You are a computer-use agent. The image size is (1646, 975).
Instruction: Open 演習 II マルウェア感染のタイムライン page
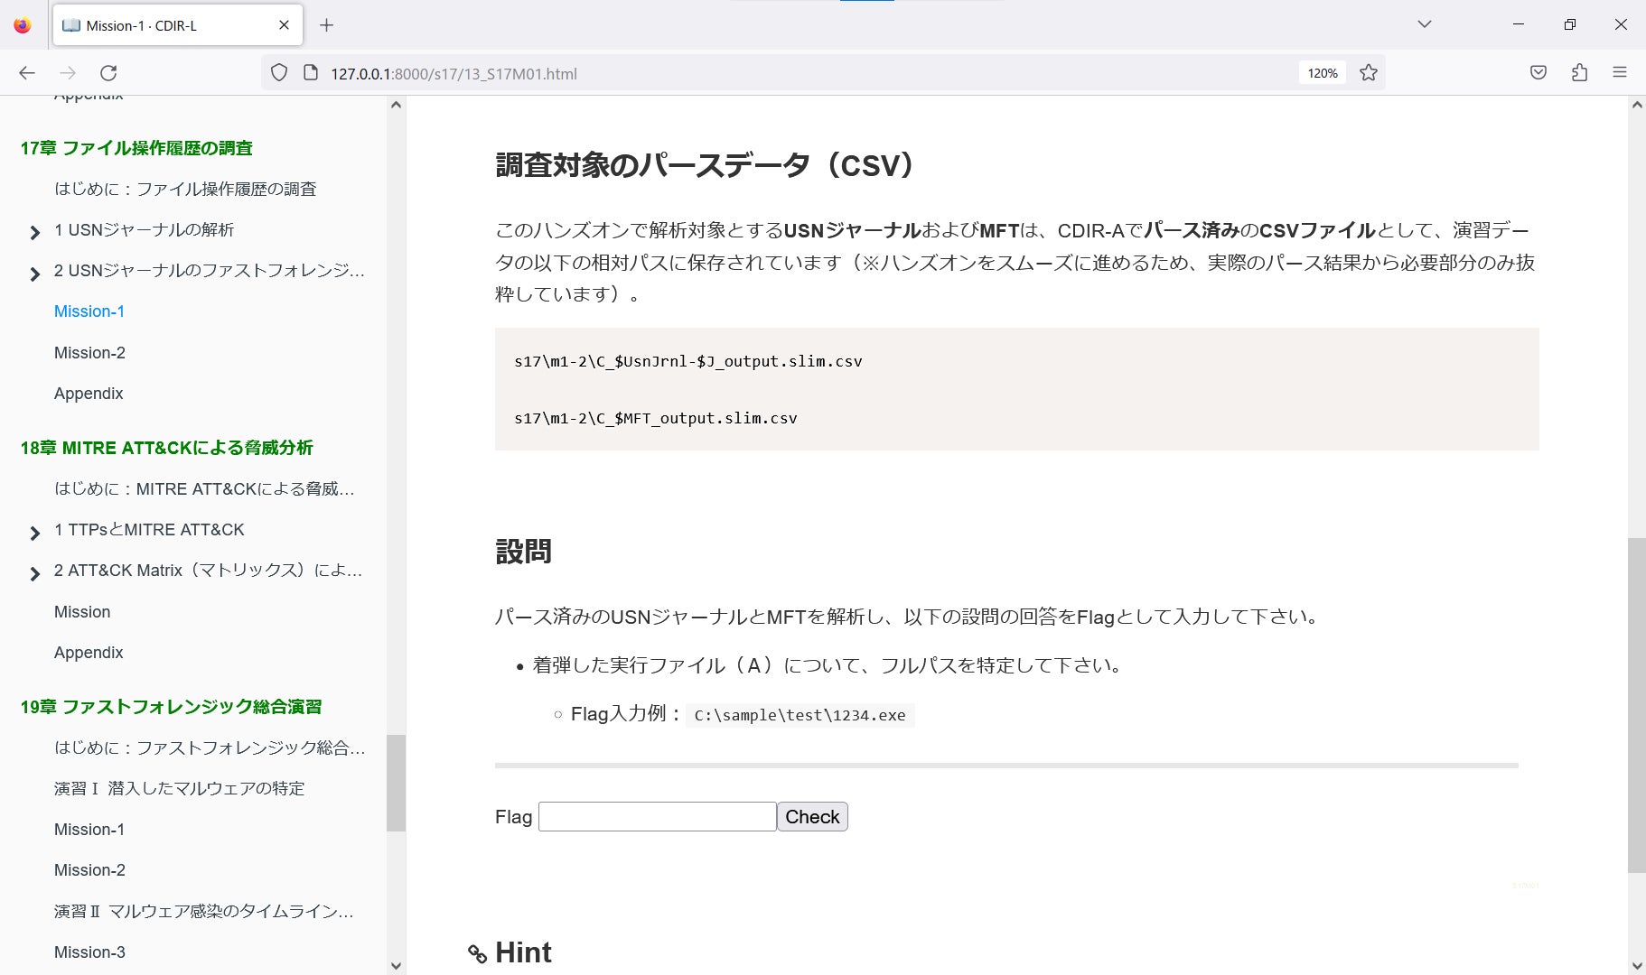click(204, 911)
